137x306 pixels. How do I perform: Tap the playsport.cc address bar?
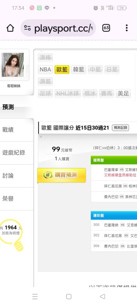point(58,28)
